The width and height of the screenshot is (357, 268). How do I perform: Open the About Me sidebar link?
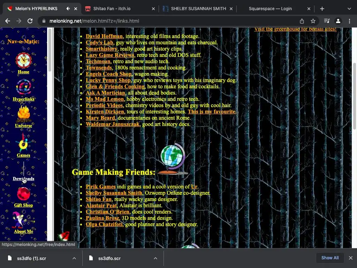pos(23,231)
